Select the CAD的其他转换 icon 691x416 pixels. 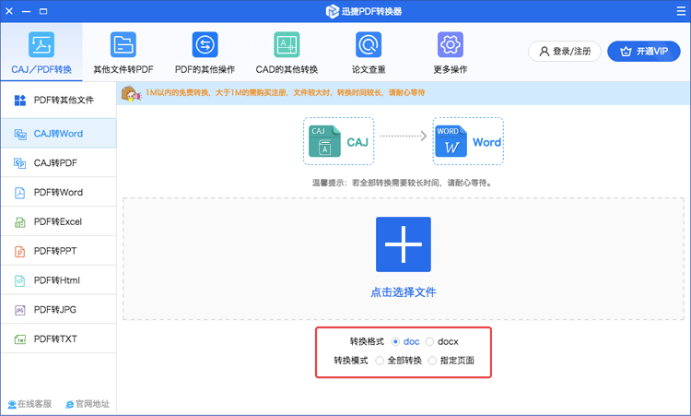pos(287,44)
